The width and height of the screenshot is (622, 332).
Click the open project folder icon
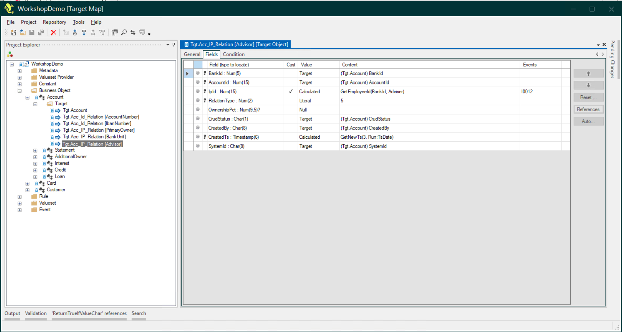coord(23,32)
